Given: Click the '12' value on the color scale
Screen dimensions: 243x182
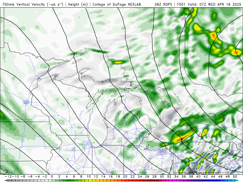Looking at the screenshot, I should [x=96, y=177].
